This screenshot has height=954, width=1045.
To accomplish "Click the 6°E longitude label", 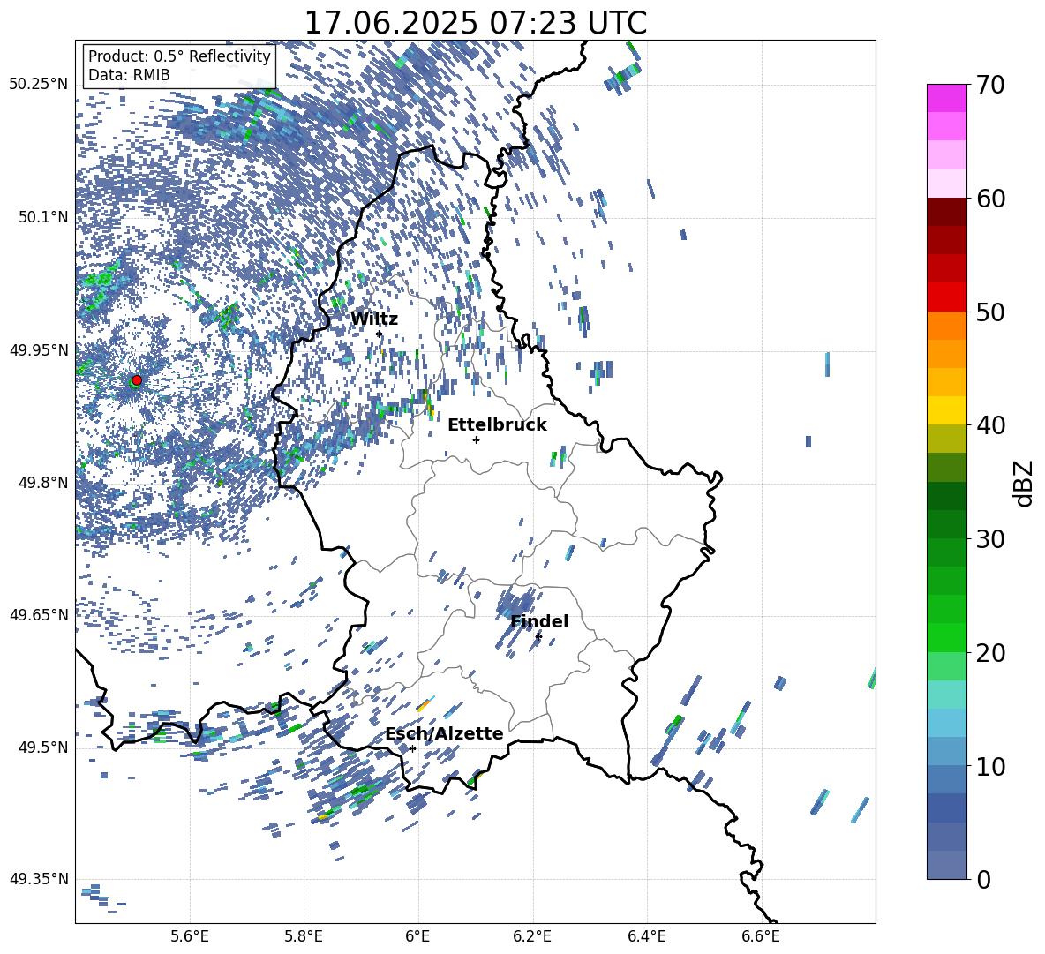I will coord(417,936).
